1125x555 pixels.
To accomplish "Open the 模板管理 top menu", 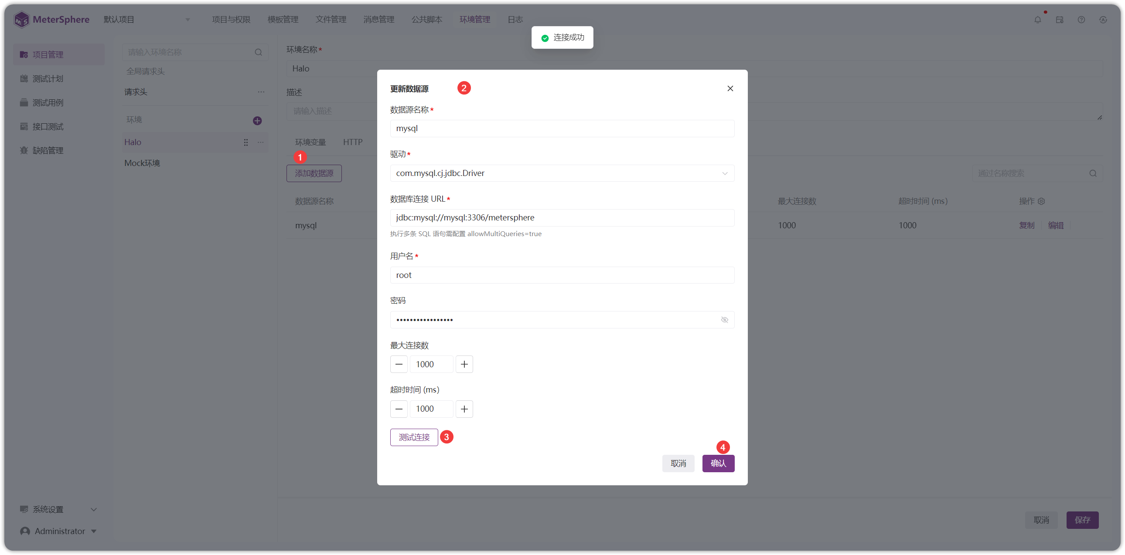I will point(283,20).
